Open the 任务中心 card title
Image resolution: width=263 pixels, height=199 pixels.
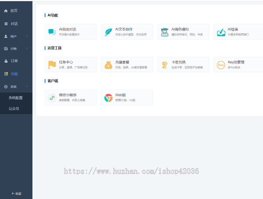pos(66,62)
